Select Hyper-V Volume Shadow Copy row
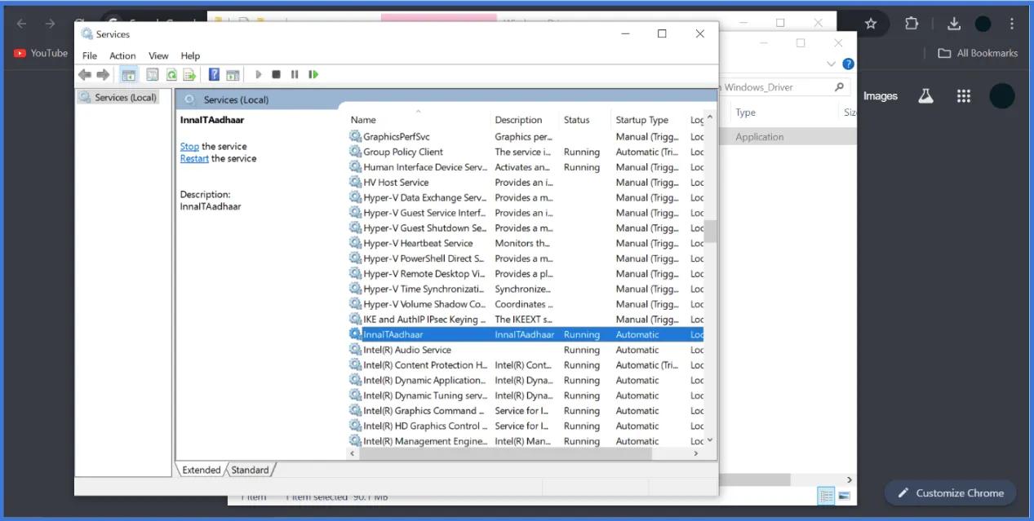This screenshot has width=1034, height=521. [x=526, y=304]
